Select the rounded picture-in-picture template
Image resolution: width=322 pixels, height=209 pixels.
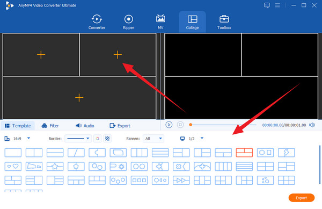[x=118, y=153]
